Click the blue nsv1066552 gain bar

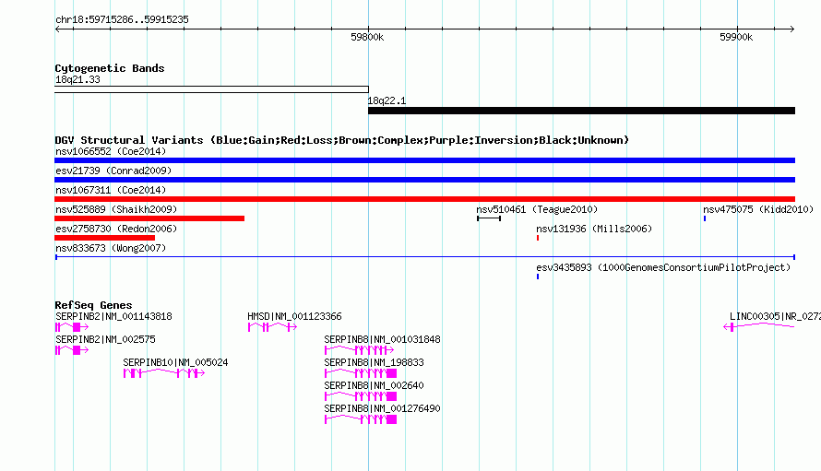[424, 160]
